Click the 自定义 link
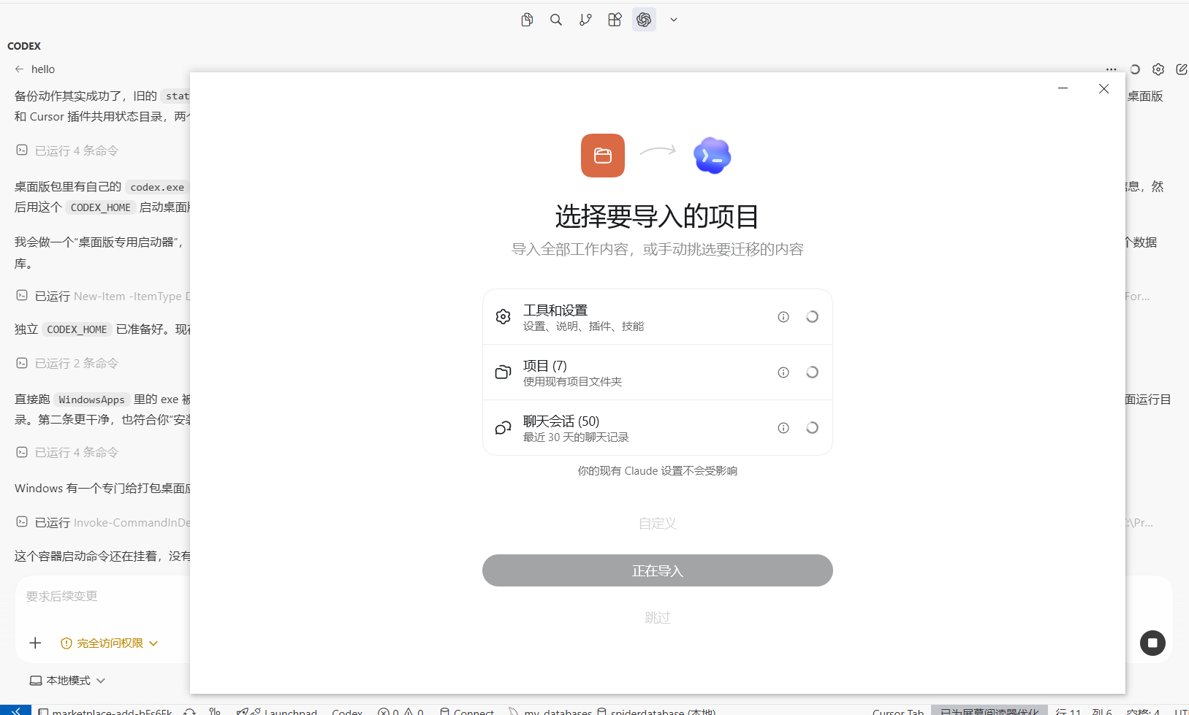The height and width of the screenshot is (715, 1189). [x=658, y=524]
